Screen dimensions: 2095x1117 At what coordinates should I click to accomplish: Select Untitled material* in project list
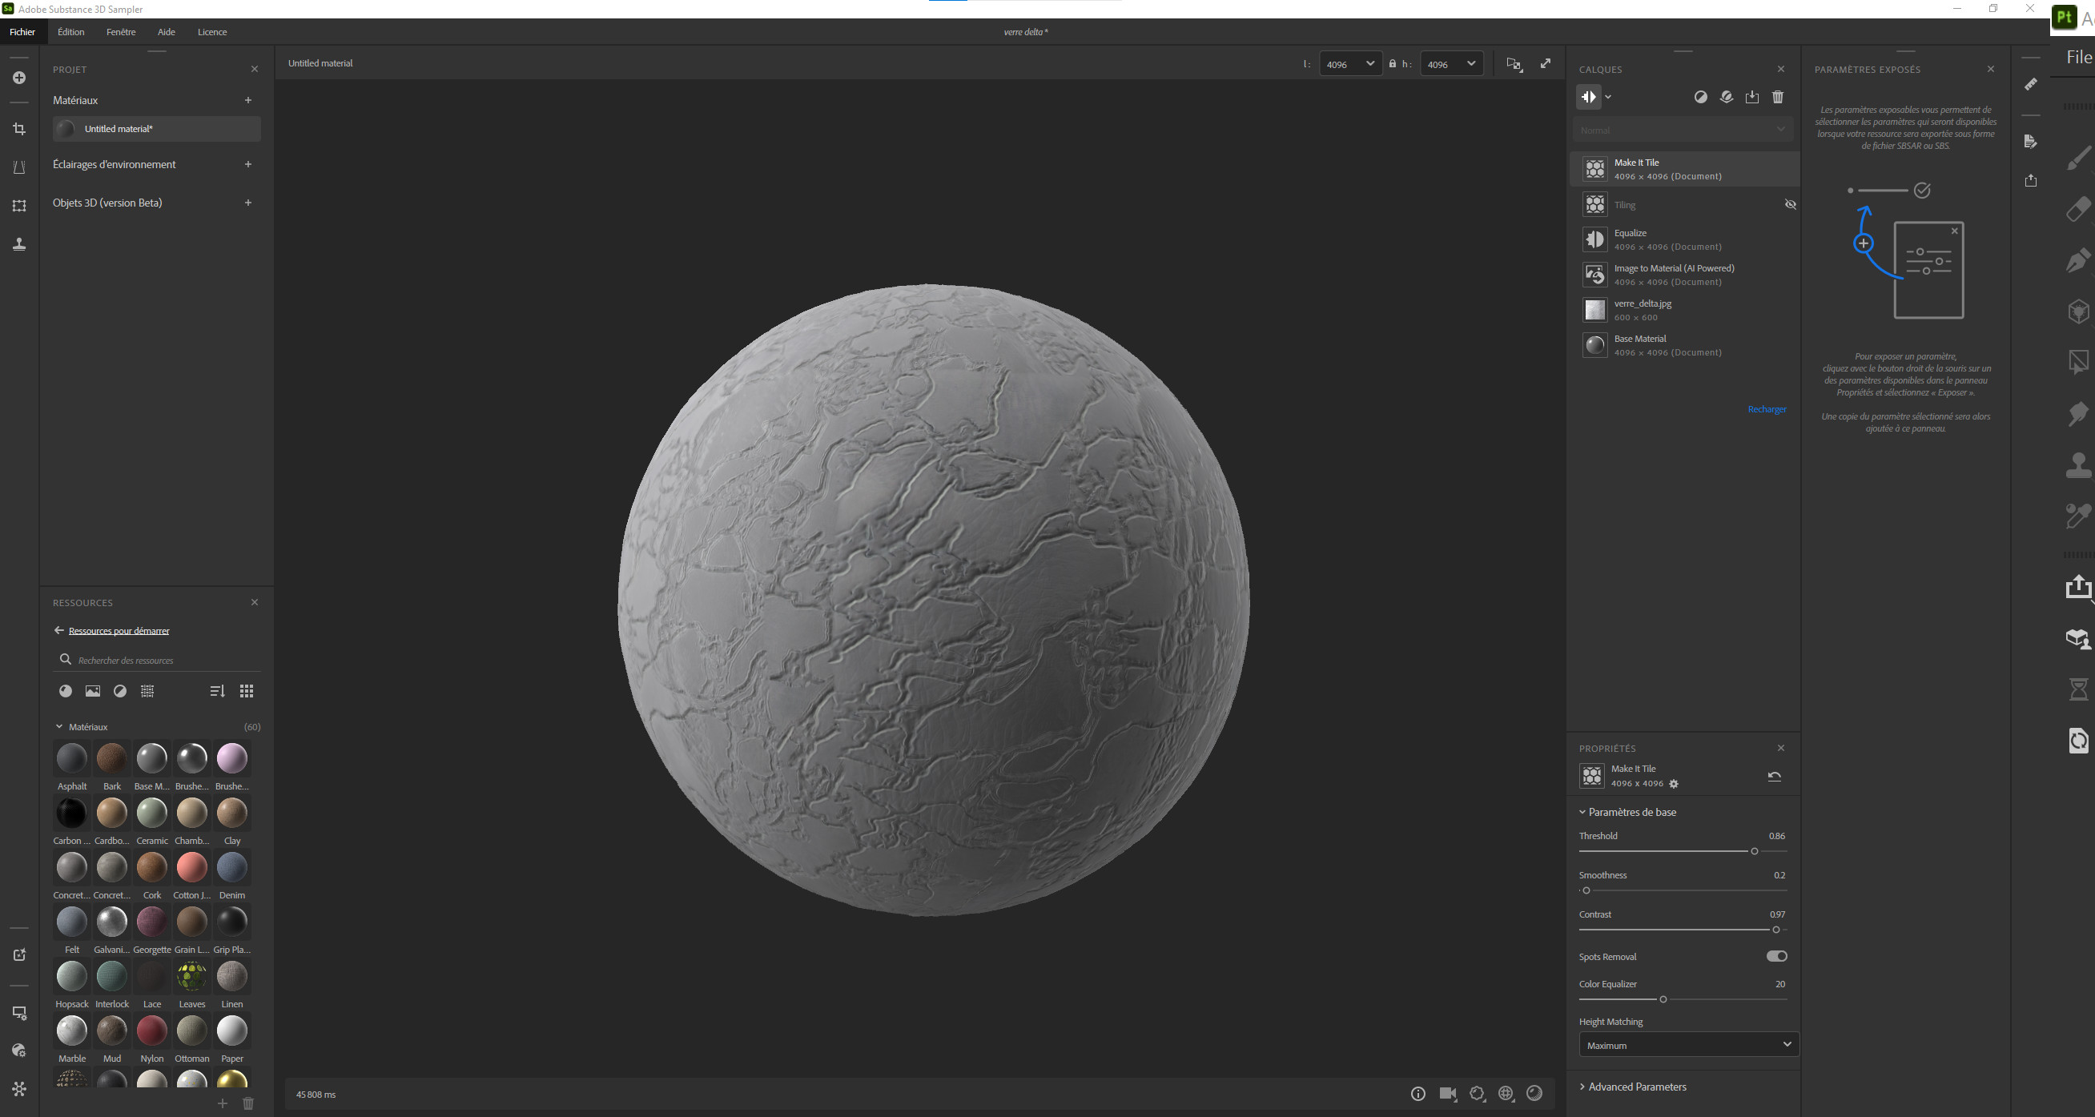click(x=157, y=128)
